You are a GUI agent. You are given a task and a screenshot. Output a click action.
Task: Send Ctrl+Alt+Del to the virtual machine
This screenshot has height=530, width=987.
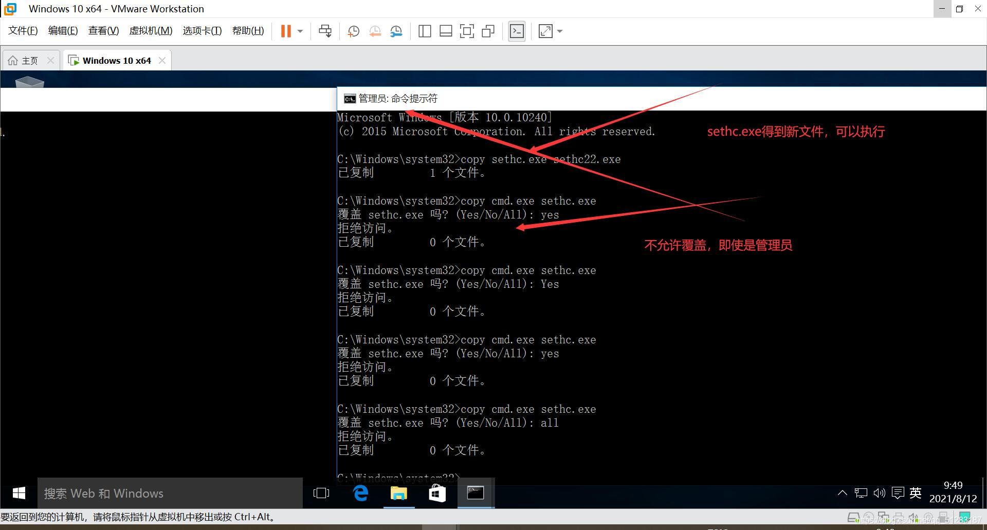[325, 31]
